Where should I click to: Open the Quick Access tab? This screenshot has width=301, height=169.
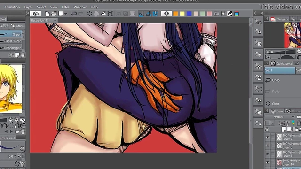tap(282, 64)
